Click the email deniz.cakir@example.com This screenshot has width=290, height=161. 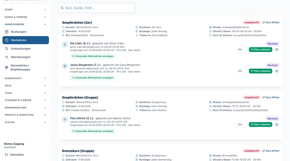tap(85, 47)
